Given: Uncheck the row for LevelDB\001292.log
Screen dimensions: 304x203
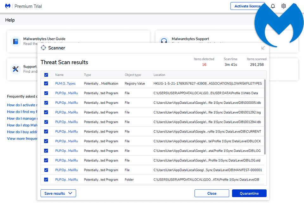Looking at the screenshot, I should pyautogui.click(x=46, y=112).
